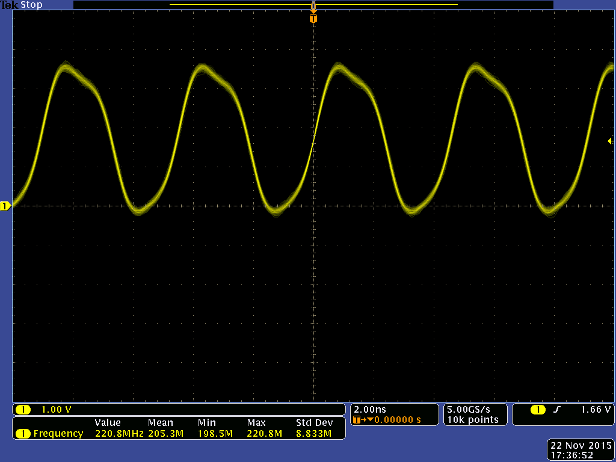Click the 0.00000 s trigger delay readout
The width and height of the screenshot is (616, 462).
[397, 420]
